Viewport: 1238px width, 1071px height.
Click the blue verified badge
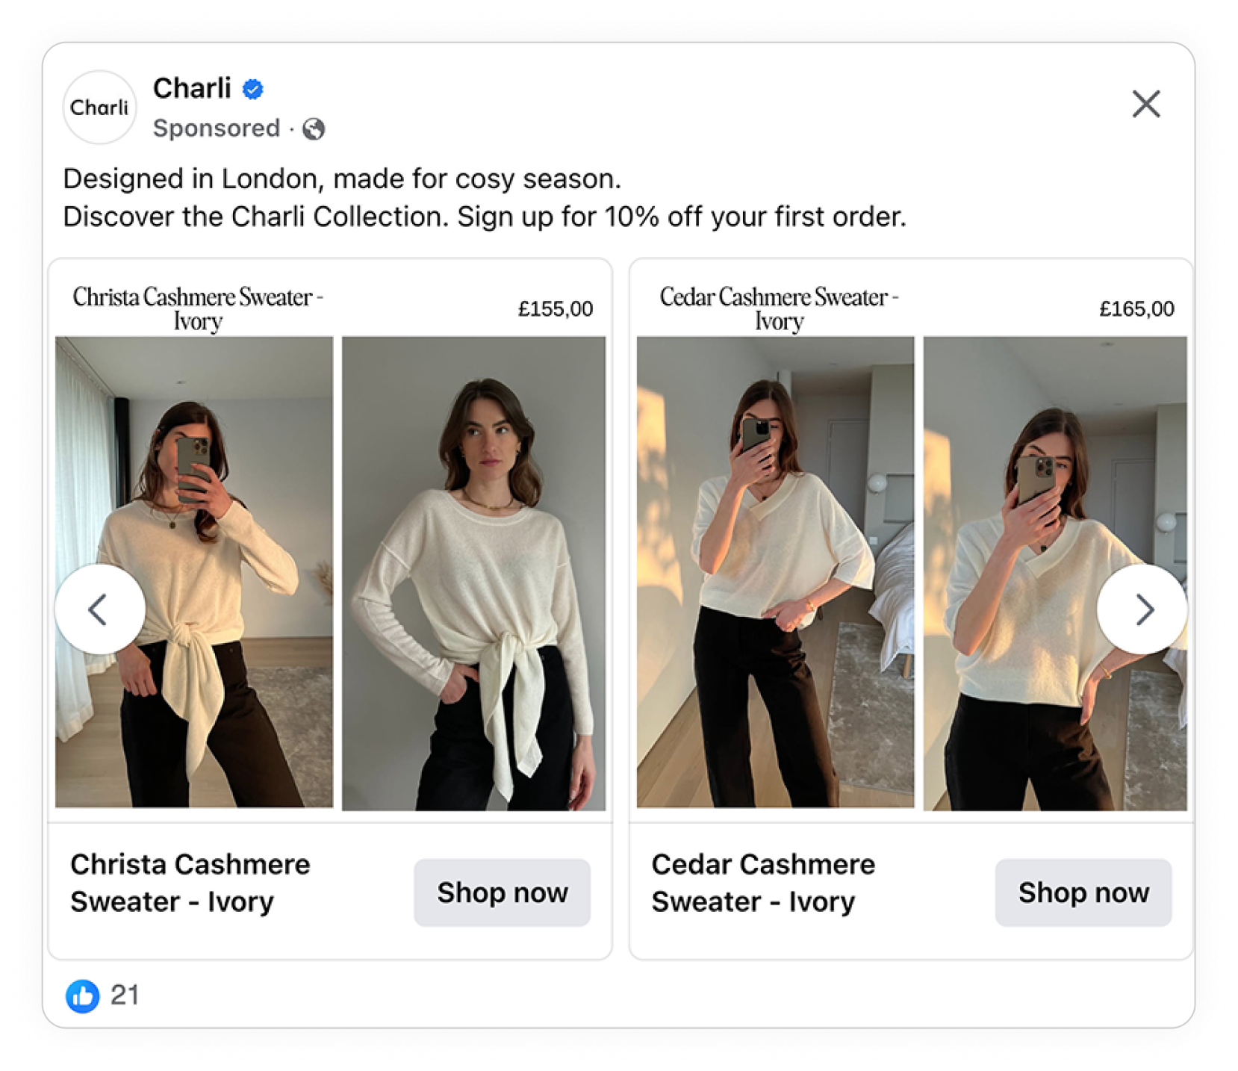(253, 89)
